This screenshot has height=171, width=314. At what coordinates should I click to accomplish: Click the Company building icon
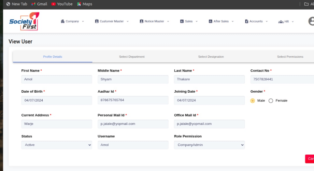(x=62, y=21)
